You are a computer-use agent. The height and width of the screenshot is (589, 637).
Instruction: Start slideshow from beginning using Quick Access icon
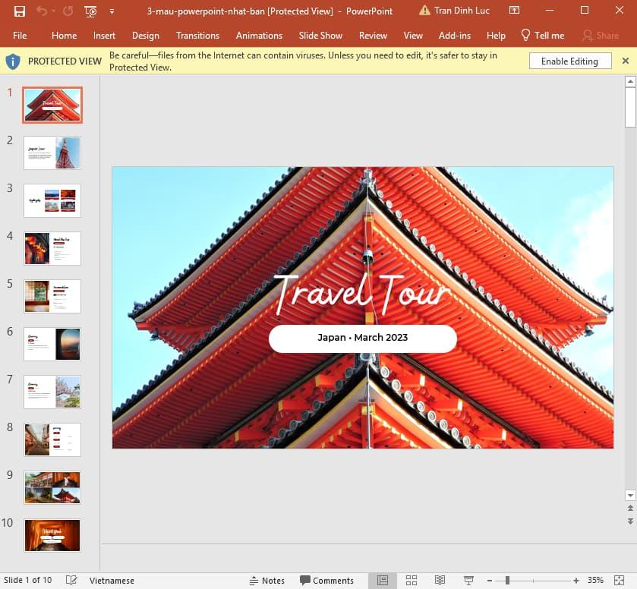click(x=90, y=11)
